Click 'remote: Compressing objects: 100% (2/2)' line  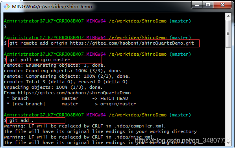pos(67,76)
